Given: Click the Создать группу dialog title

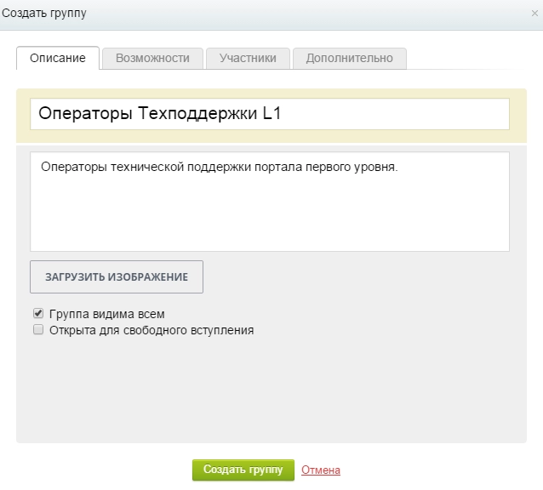Looking at the screenshot, I should pos(43,14).
